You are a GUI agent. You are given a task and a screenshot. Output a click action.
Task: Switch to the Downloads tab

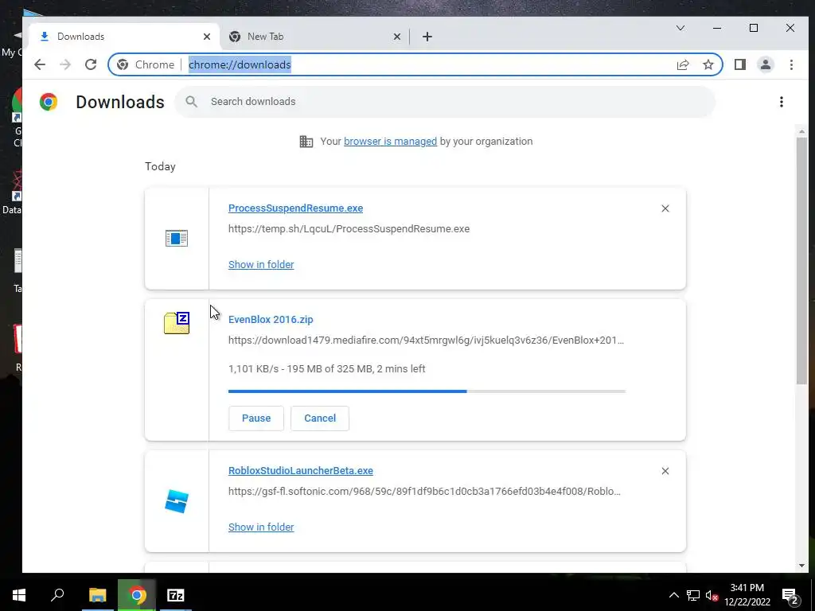(125, 37)
